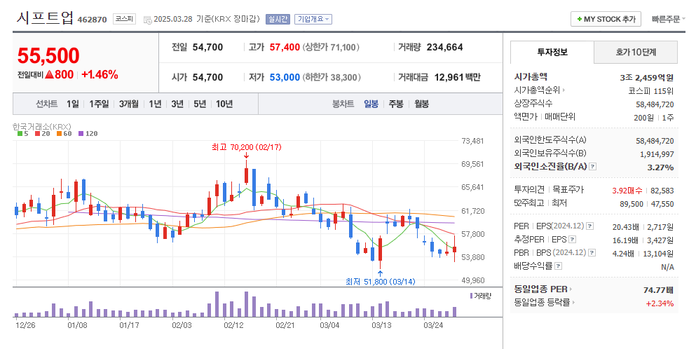Select the 주봉 weekly candle chart

tap(396, 104)
